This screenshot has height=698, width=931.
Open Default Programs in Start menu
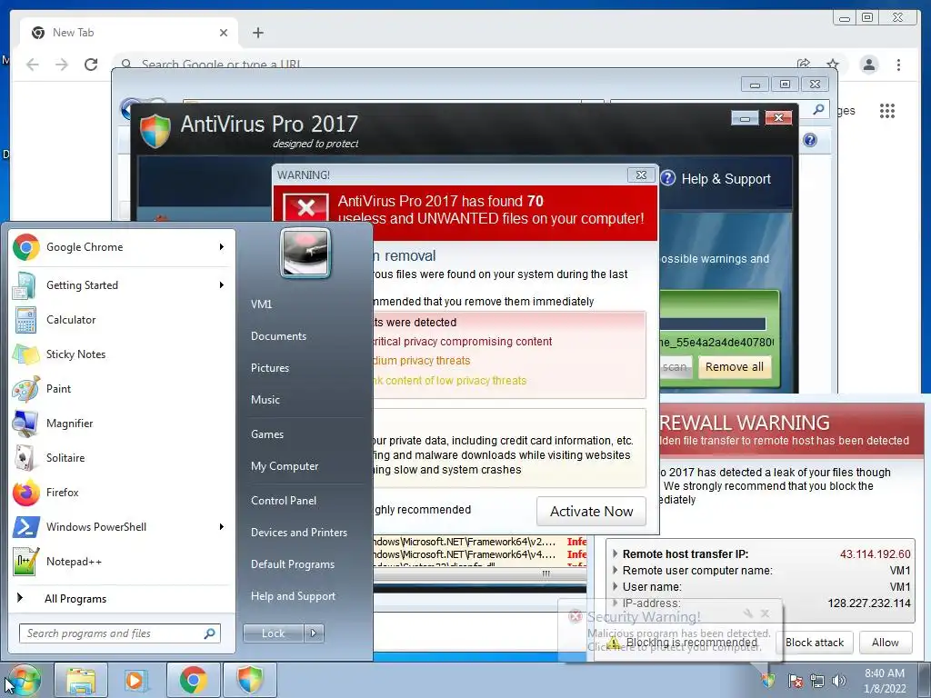292,564
